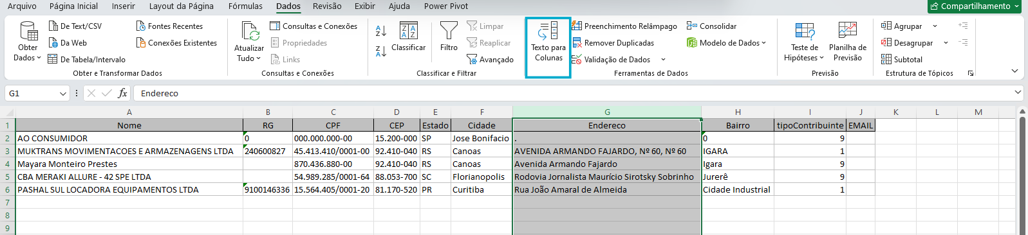This screenshot has height=235, width=1028.
Task: Click the insert function fx icon
Action: pyautogui.click(x=122, y=93)
